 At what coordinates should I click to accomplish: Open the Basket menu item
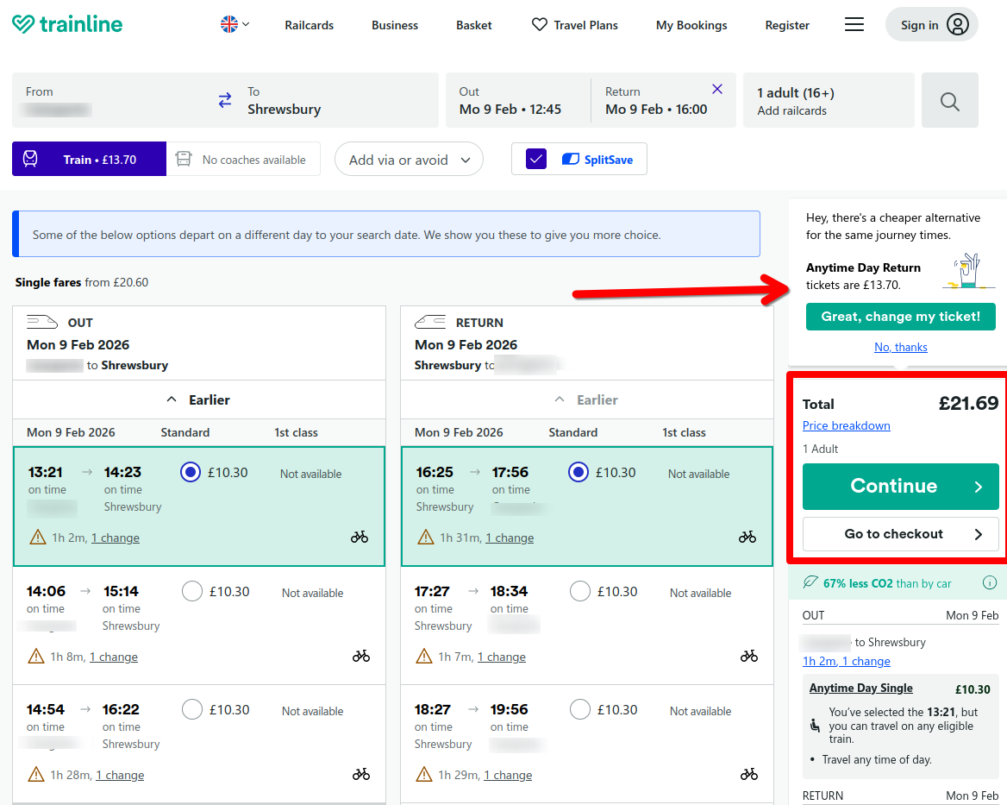[x=474, y=25]
